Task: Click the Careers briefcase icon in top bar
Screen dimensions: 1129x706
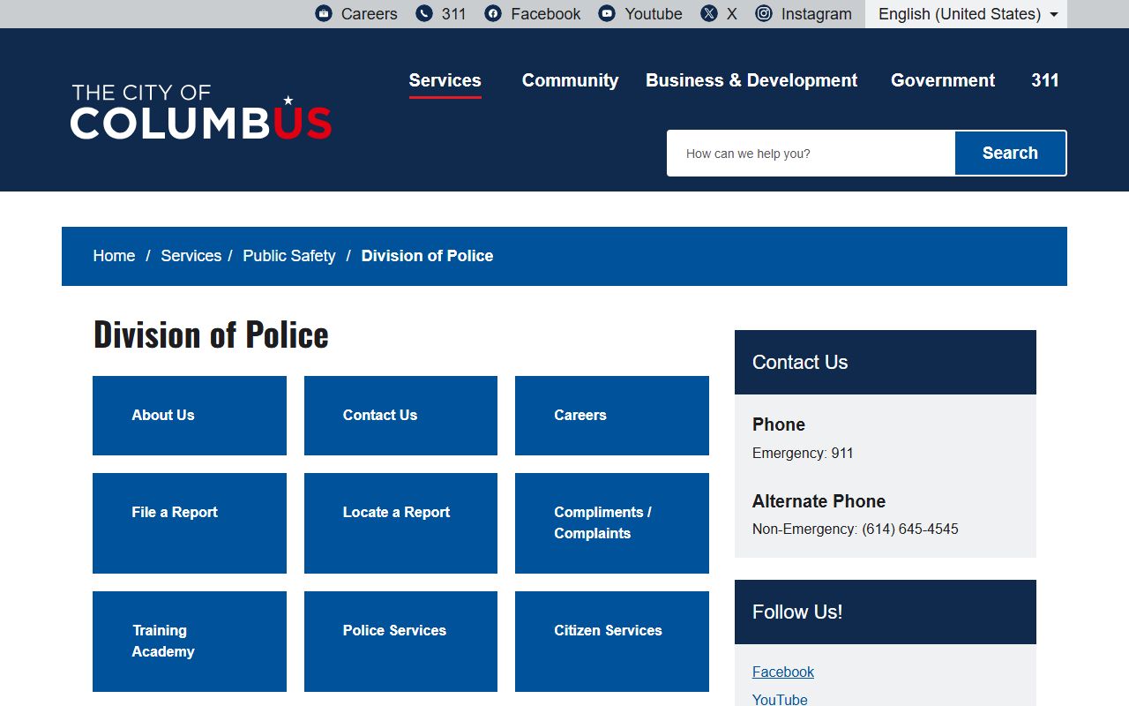Action: (x=324, y=14)
